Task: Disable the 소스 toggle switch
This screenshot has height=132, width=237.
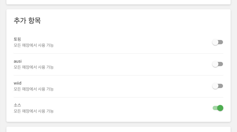Action: click(218, 108)
